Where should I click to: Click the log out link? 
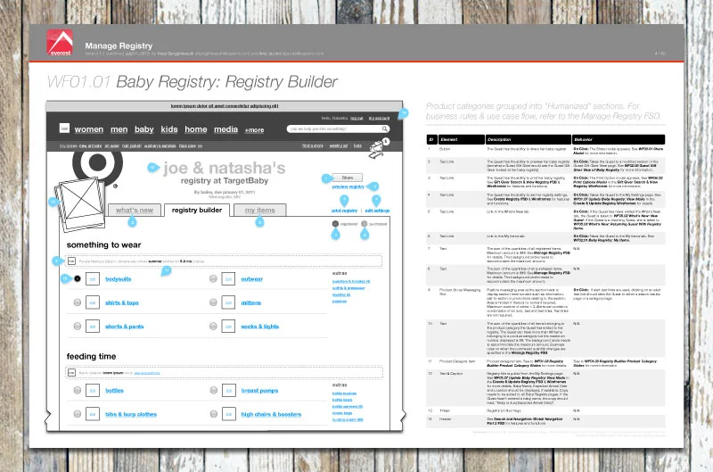[x=357, y=119]
